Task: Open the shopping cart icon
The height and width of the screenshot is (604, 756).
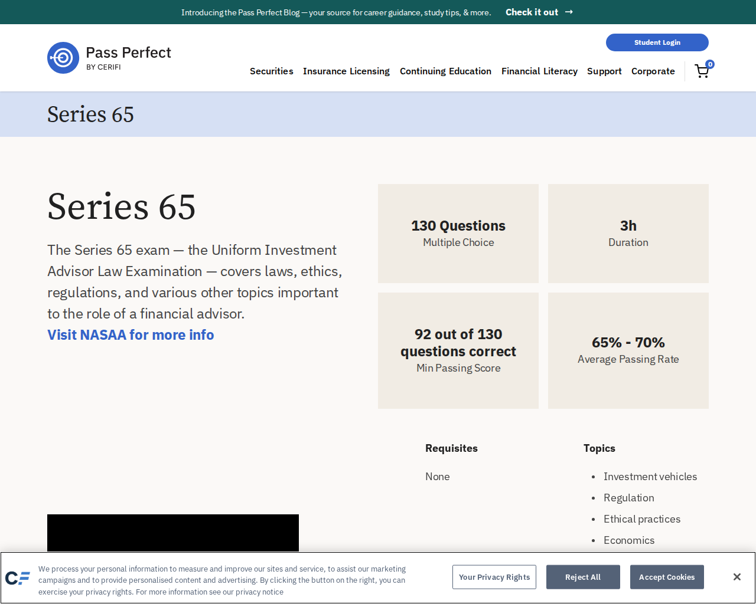Action: click(701, 71)
